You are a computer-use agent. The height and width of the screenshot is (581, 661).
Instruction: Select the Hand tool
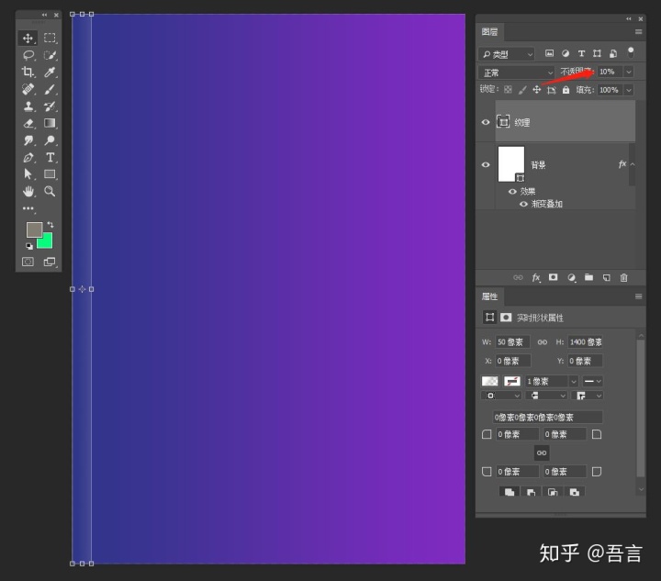point(28,191)
